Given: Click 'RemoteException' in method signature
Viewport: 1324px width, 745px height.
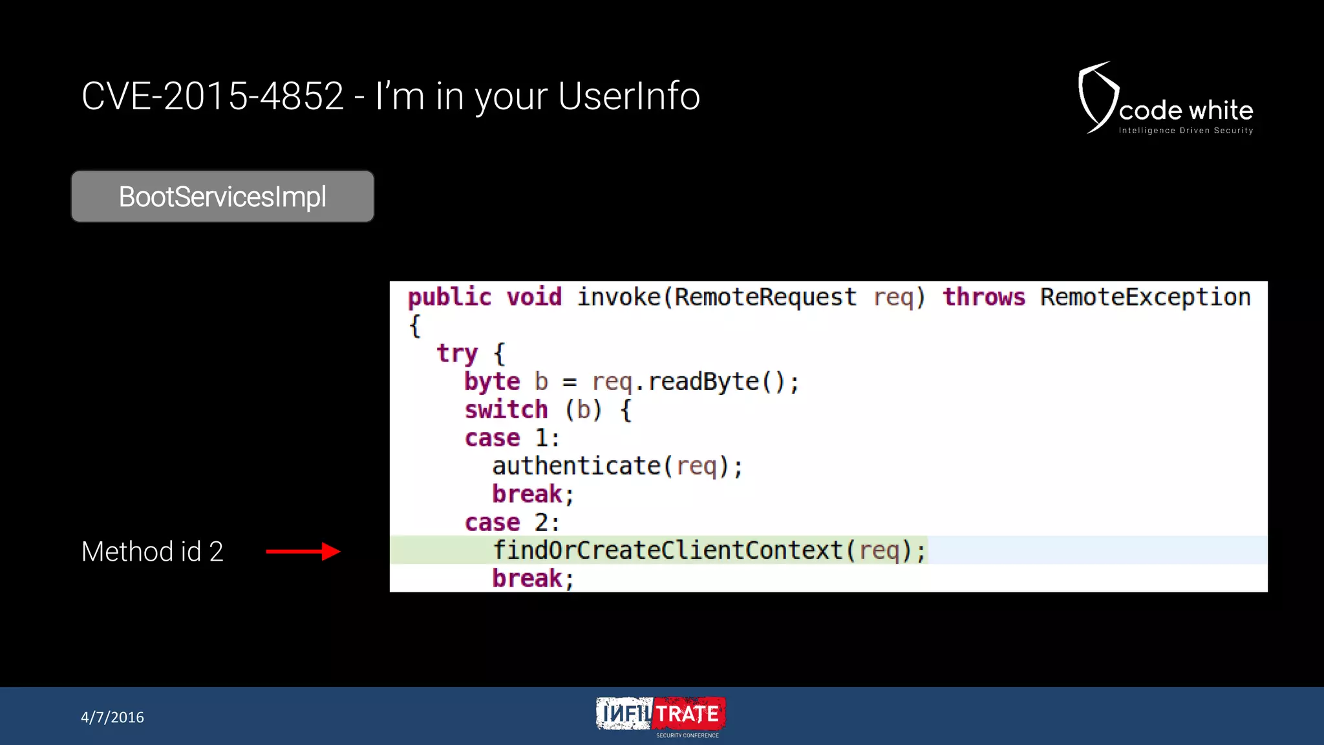Looking at the screenshot, I should pyautogui.click(x=1145, y=297).
